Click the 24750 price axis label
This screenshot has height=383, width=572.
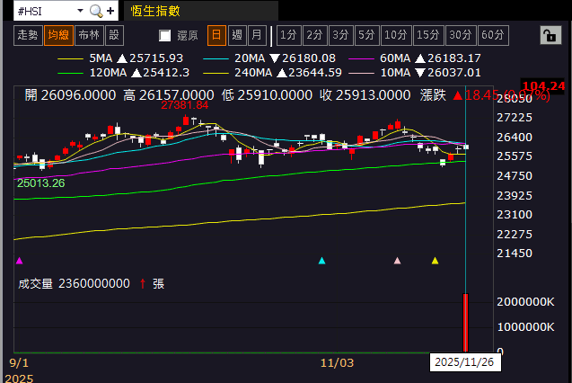click(x=515, y=176)
